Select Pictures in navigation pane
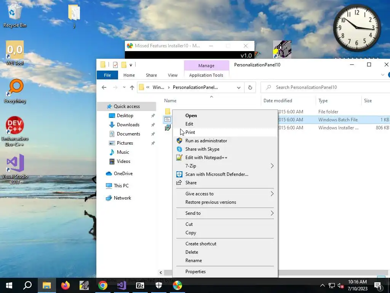The image size is (390, 293). 125,143
